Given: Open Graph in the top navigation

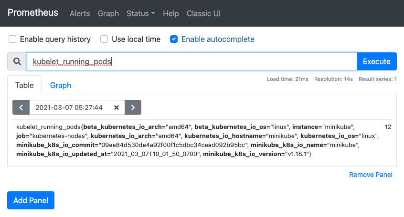Looking at the screenshot, I should click(108, 13).
